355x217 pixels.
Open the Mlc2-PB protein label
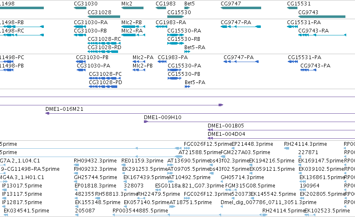pos(143,65)
